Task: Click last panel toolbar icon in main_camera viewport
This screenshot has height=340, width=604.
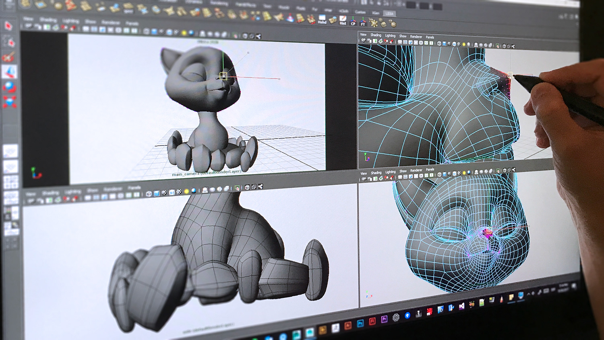Action: click(259, 36)
